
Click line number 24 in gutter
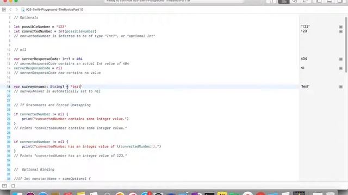point(9,114)
